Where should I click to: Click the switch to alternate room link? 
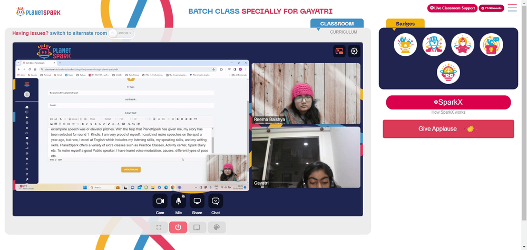tap(79, 33)
